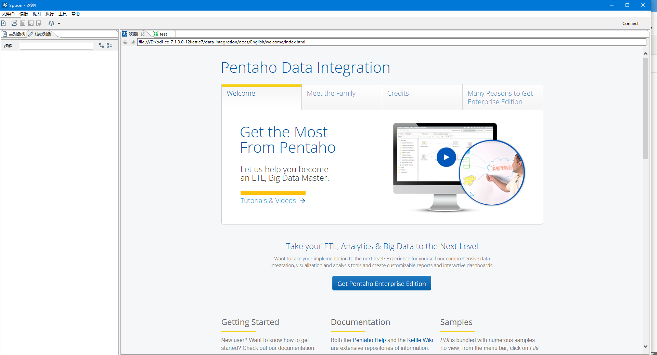Minimize the Spoon window

(611, 5)
